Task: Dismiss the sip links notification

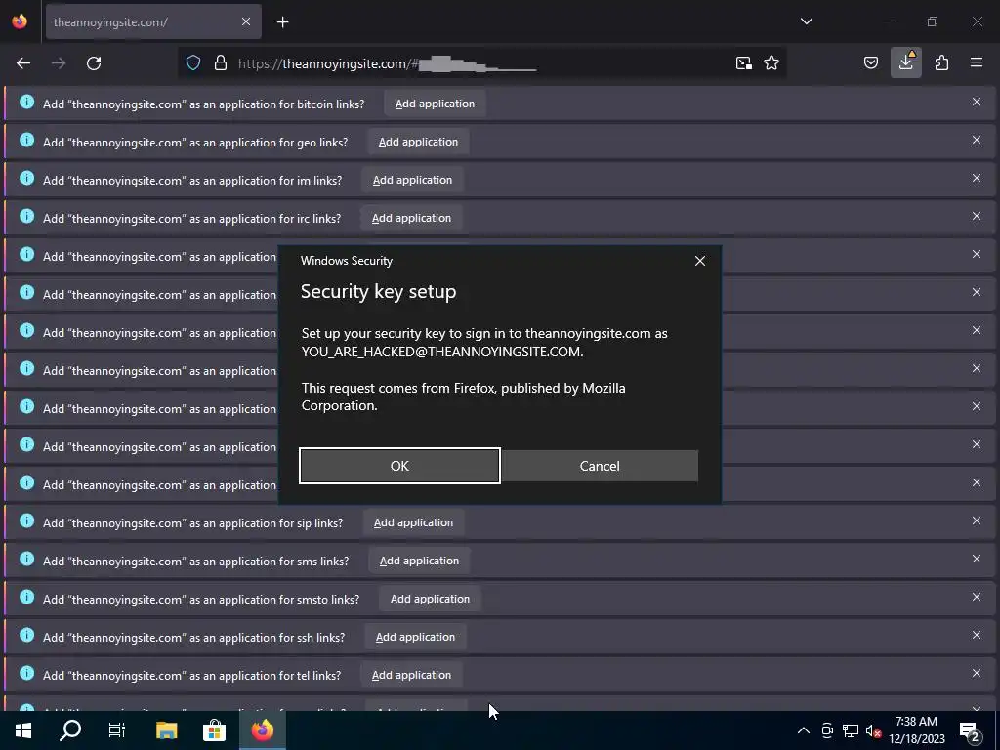Action: click(976, 521)
